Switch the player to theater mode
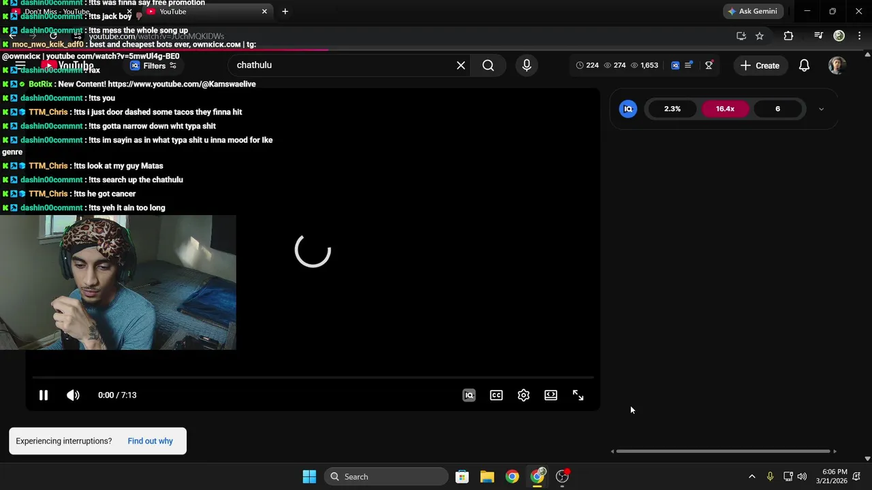Screen dimensions: 872x490 (550, 395)
